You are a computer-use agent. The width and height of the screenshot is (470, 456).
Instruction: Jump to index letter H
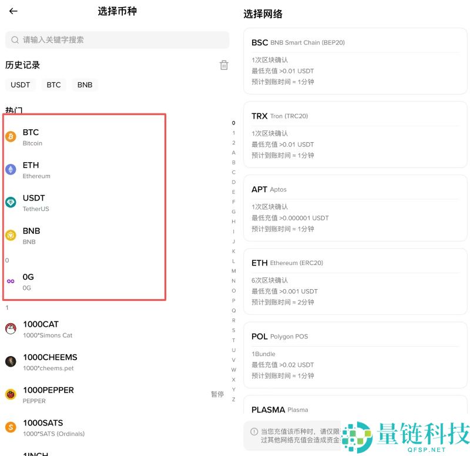(233, 222)
